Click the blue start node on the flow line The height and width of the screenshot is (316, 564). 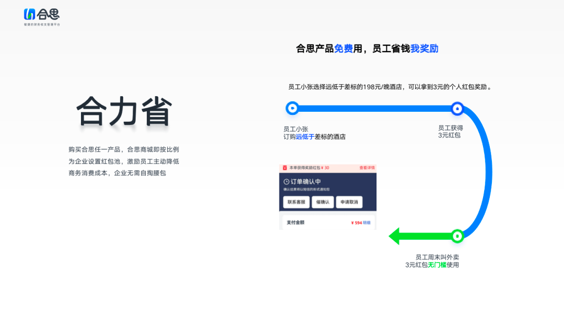point(292,108)
